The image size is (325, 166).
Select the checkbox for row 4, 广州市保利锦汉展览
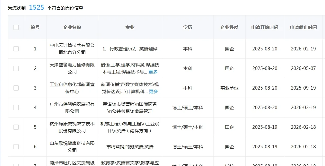pos(16,108)
